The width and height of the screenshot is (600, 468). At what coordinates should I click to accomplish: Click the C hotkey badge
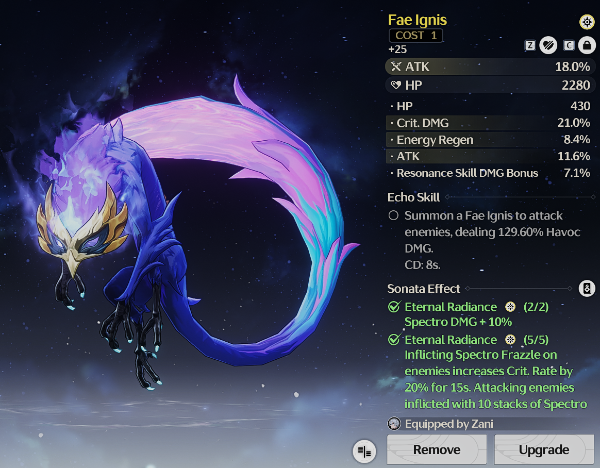(569, 45)
